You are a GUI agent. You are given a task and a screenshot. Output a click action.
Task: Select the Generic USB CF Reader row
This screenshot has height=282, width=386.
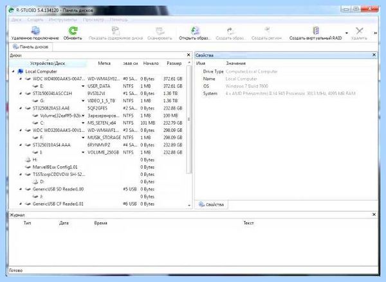[98, 204]
